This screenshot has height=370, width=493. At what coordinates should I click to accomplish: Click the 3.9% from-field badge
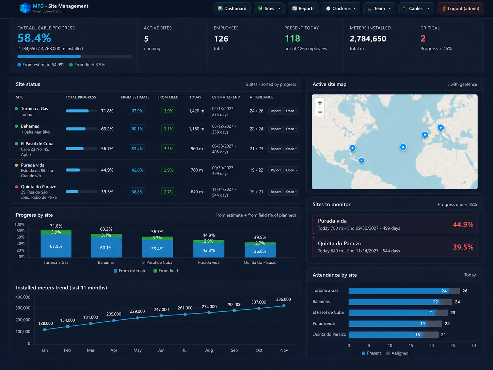tap(169, 111)
